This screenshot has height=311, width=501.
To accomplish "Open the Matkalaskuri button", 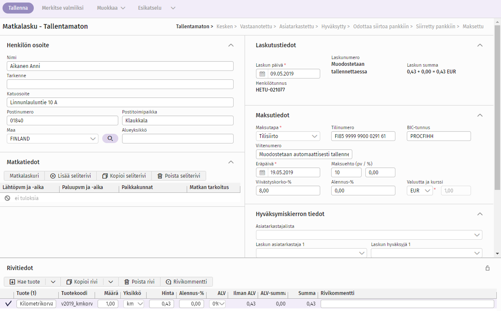I will (24, 176).
